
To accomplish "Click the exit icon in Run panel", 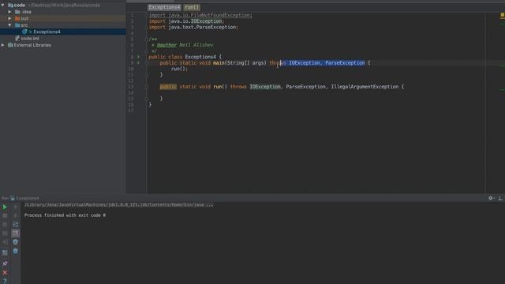I will click(5, 242).
